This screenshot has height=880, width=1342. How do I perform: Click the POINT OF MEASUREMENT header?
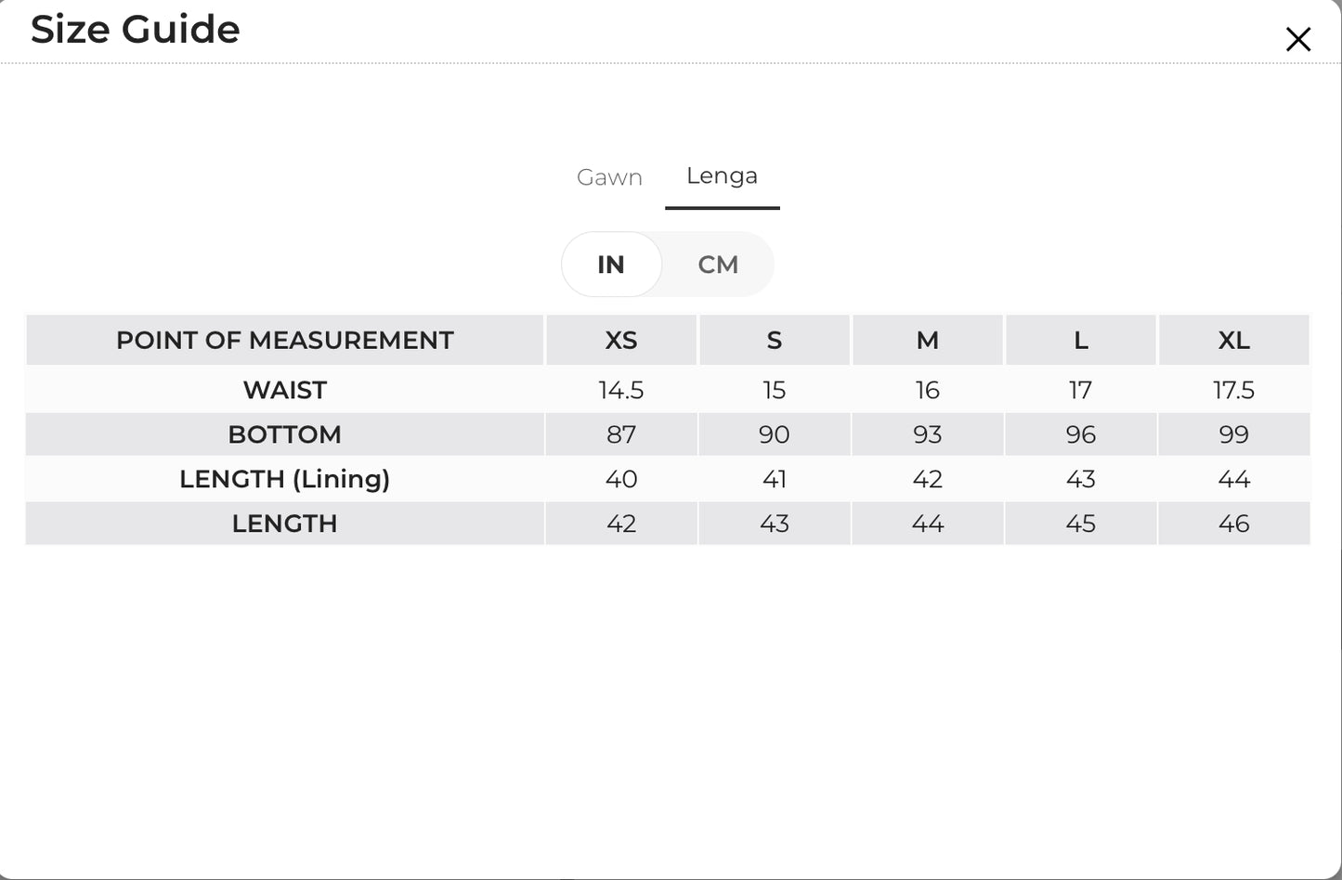(284, 340)
